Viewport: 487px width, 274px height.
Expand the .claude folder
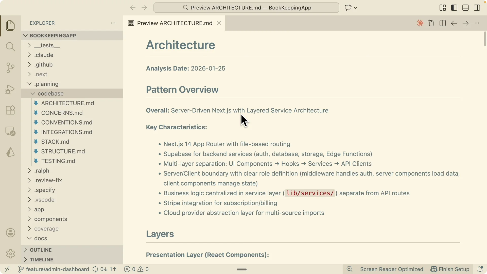coord(72,55)
